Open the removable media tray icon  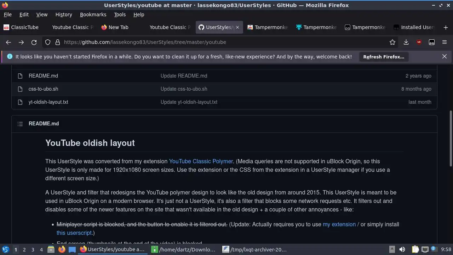[x=392, y=249]
